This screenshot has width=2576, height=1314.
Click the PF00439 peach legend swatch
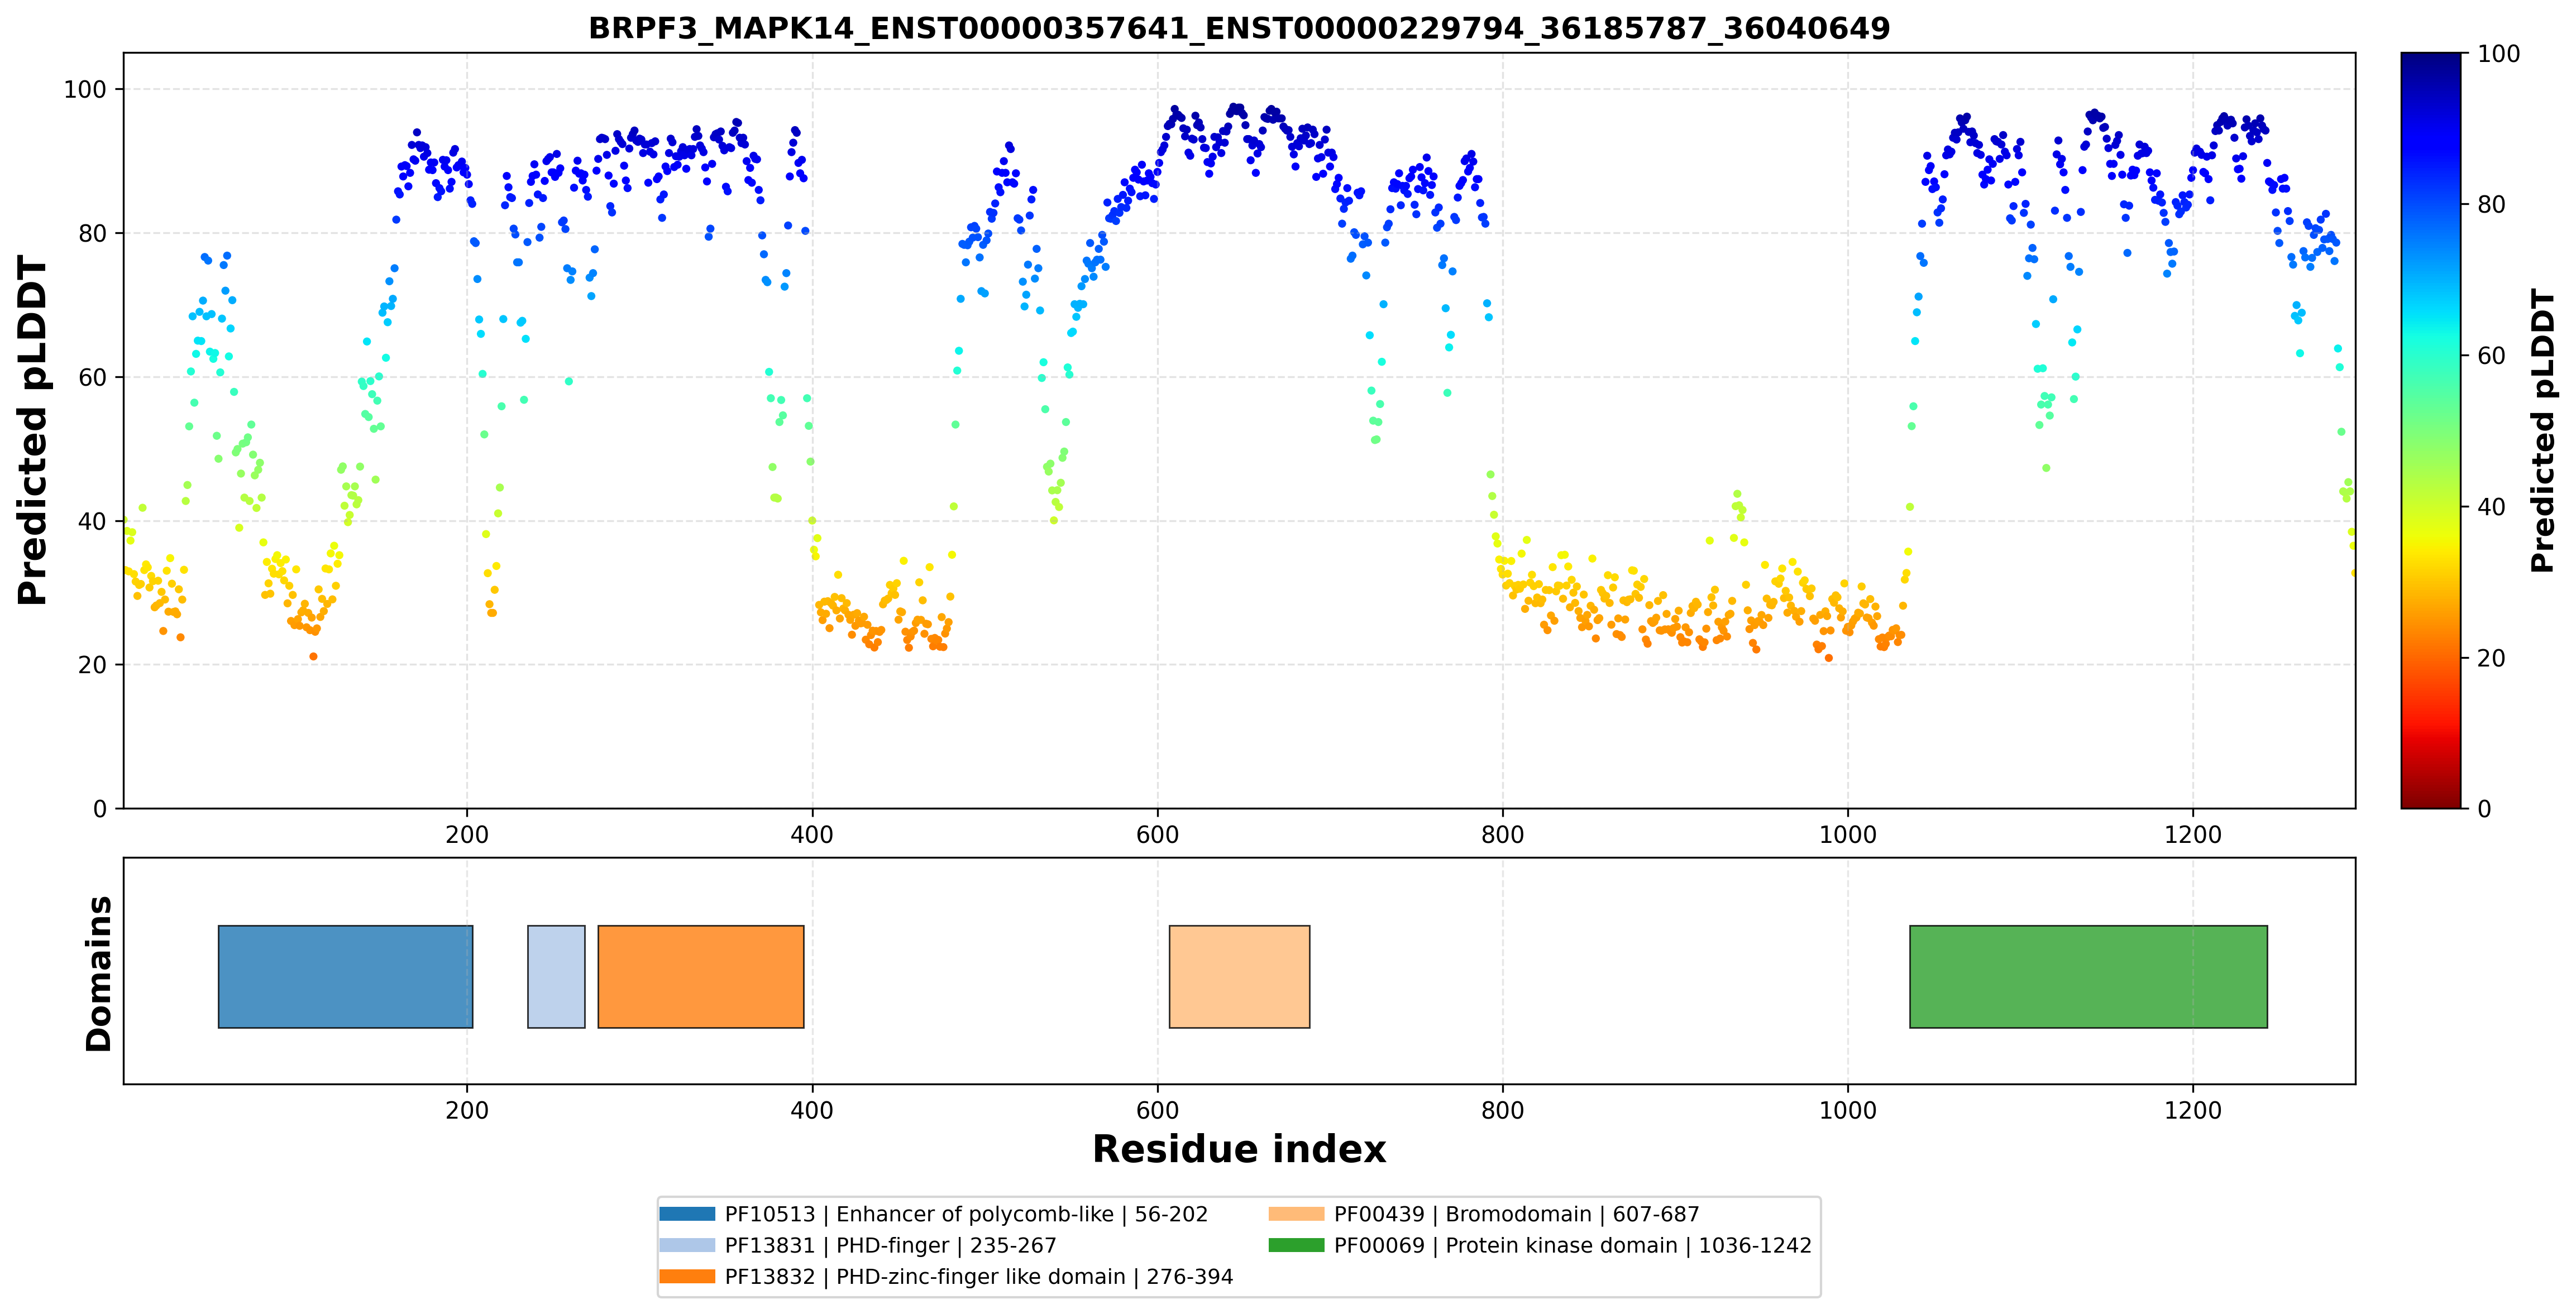1296,1214
